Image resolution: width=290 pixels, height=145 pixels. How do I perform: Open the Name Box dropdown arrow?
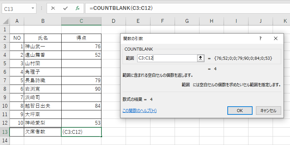(33, 8)
